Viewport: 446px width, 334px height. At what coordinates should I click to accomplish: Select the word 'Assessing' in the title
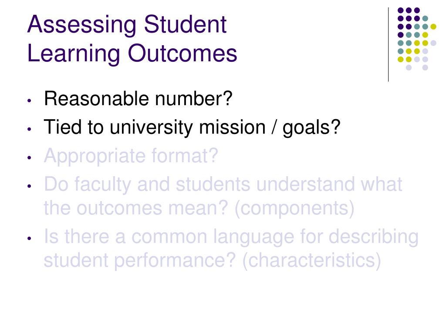coord(82,26)
